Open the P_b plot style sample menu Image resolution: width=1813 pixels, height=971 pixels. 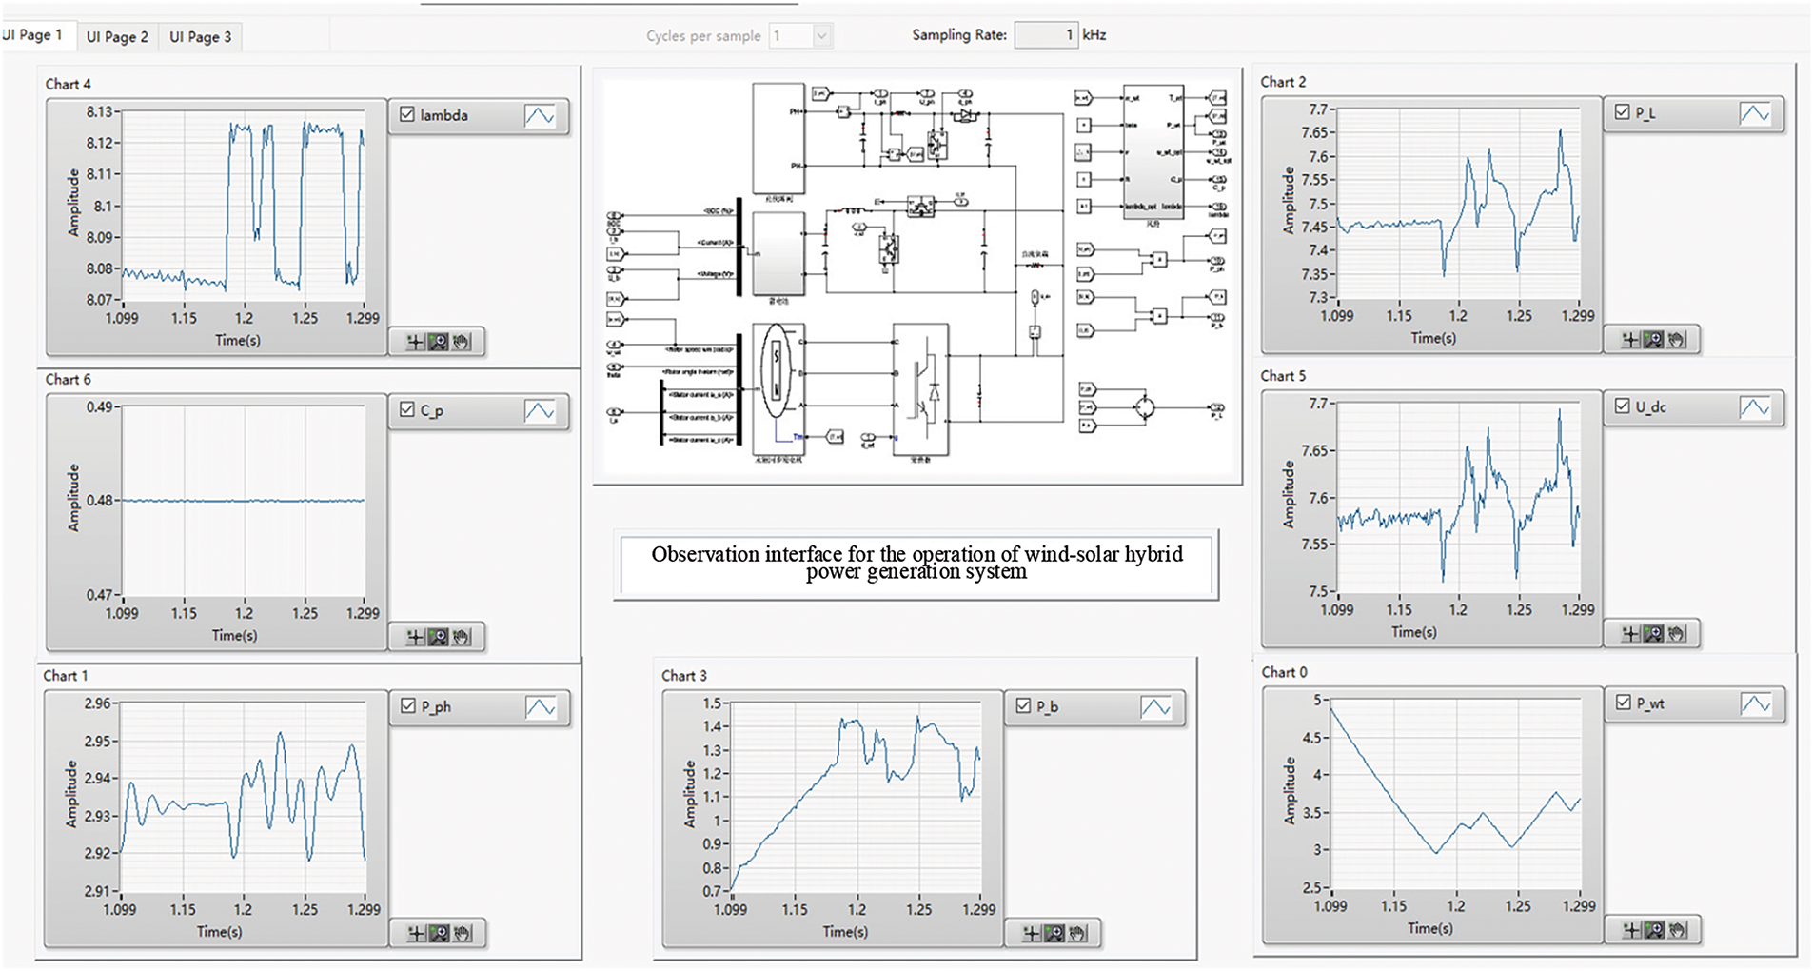(1155, 707)
